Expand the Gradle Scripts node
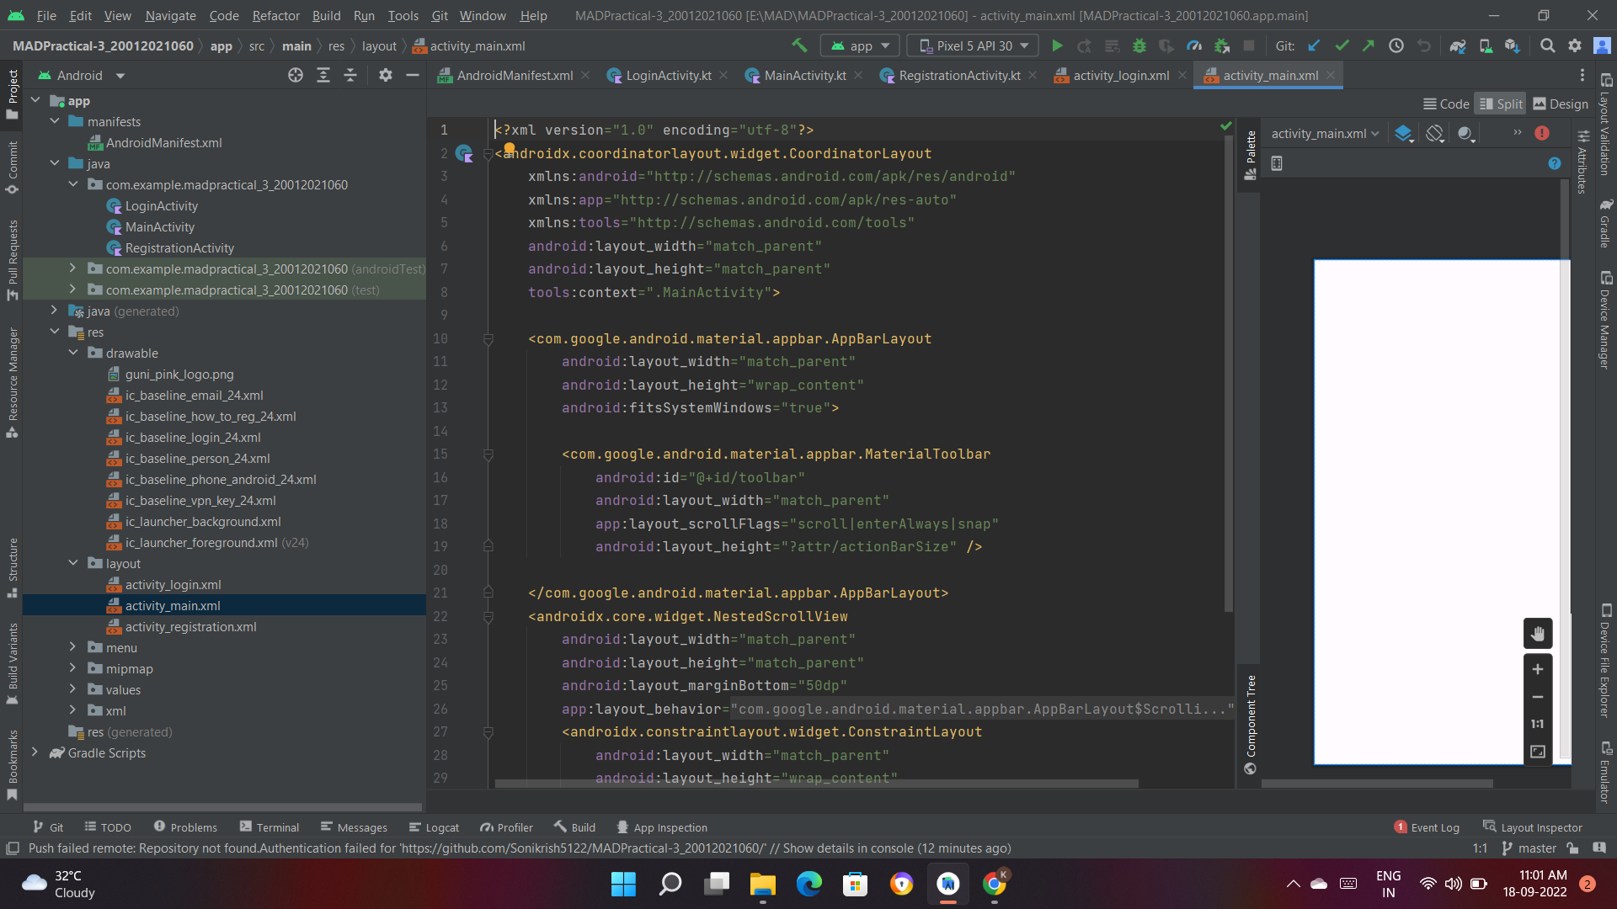The image size is (1617, 909). click(x=35, y=752)
